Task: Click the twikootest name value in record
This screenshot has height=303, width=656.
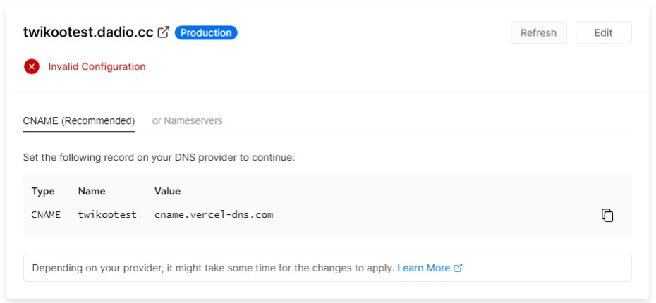Action: [x=107, y=214]
